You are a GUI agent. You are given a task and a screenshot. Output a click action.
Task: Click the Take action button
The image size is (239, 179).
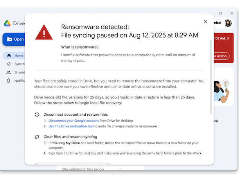click(x=221, y=56)
